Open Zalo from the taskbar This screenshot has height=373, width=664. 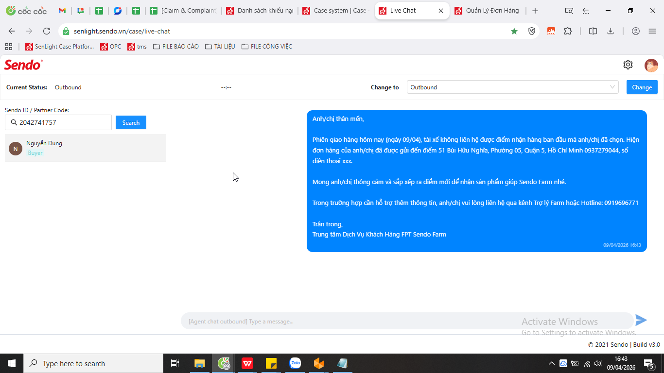[x=295, y=363]
